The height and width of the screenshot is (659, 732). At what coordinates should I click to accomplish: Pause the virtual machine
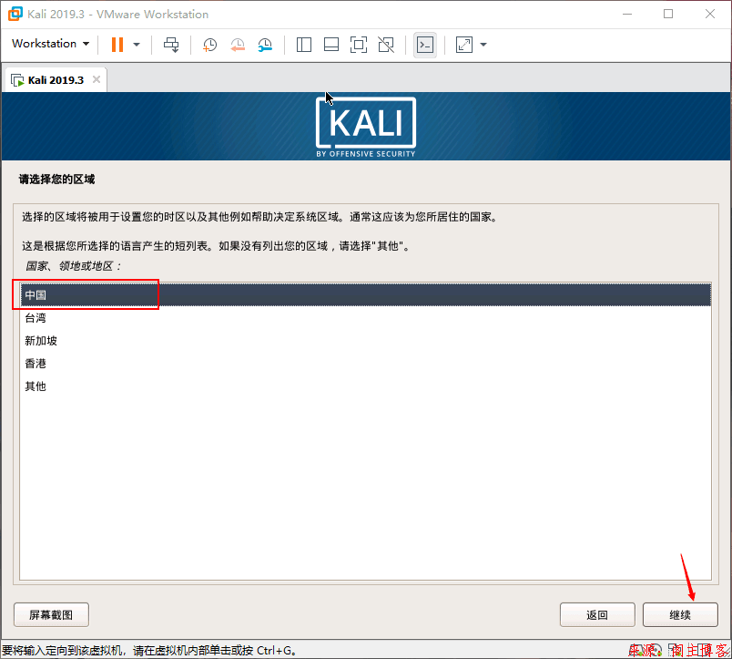click(117, 45)
